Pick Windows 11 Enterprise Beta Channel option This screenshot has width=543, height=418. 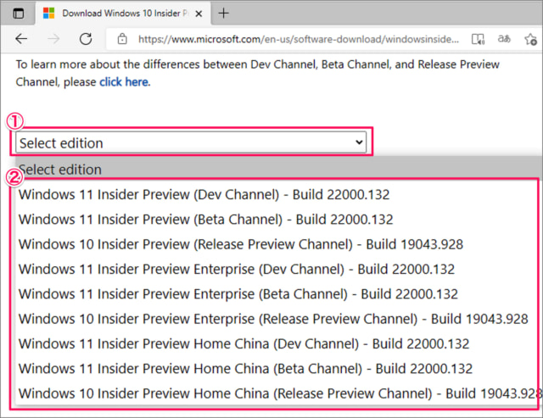click(x=277, y=294)
